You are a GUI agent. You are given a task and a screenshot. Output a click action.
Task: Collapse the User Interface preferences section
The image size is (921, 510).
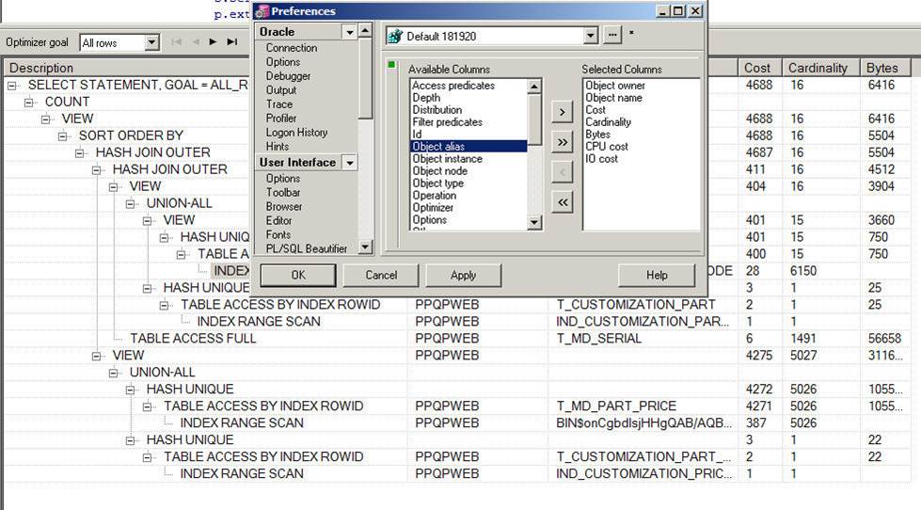(349, 162)
